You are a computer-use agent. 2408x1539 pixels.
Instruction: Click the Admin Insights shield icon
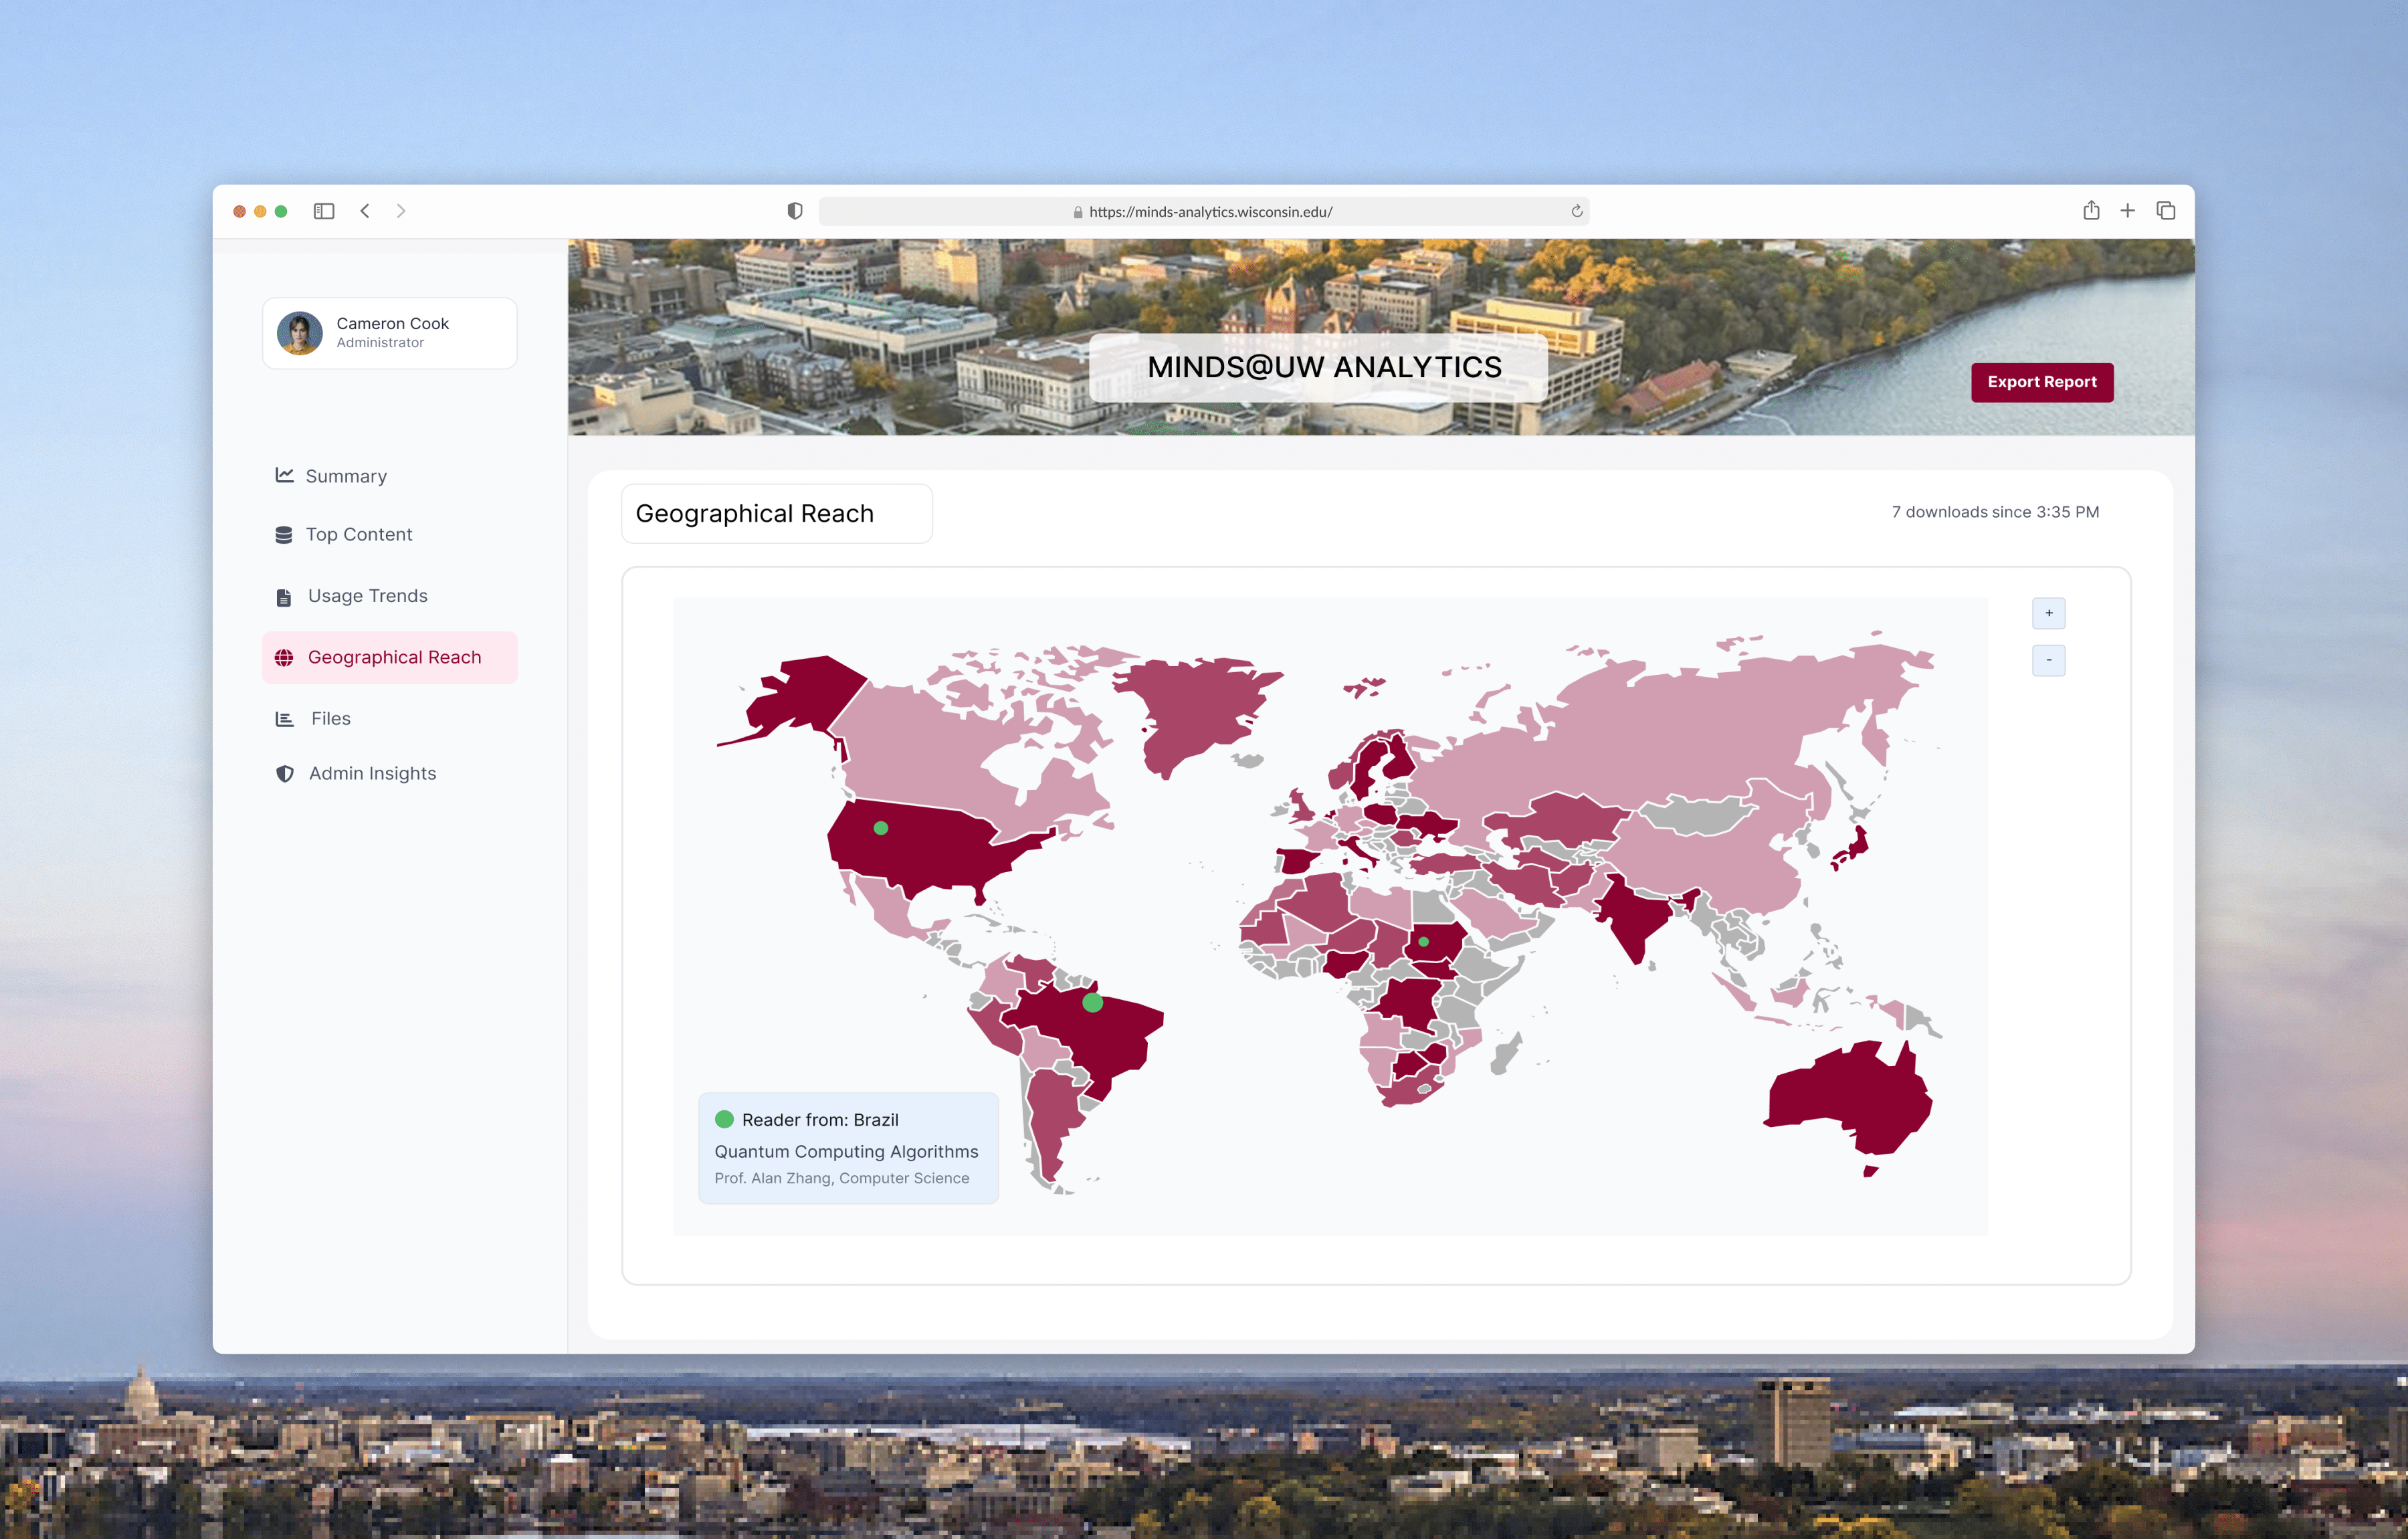[x=284, y=774]
